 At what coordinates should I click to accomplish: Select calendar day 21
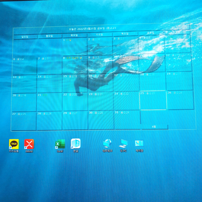[x=49, y=102]
